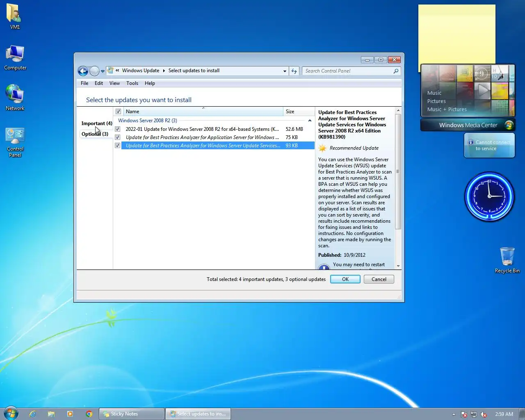The image size is (525, 420).
Task: Click the Control Panel desktop icon
Action: tap(15, 143)
